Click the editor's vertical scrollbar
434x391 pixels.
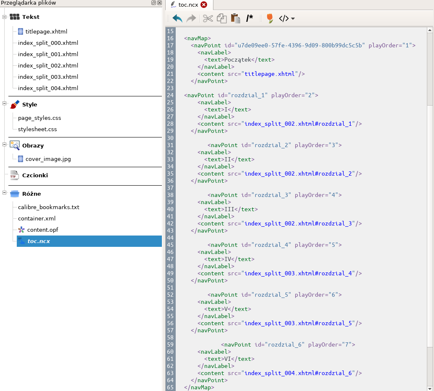[430, 67]
